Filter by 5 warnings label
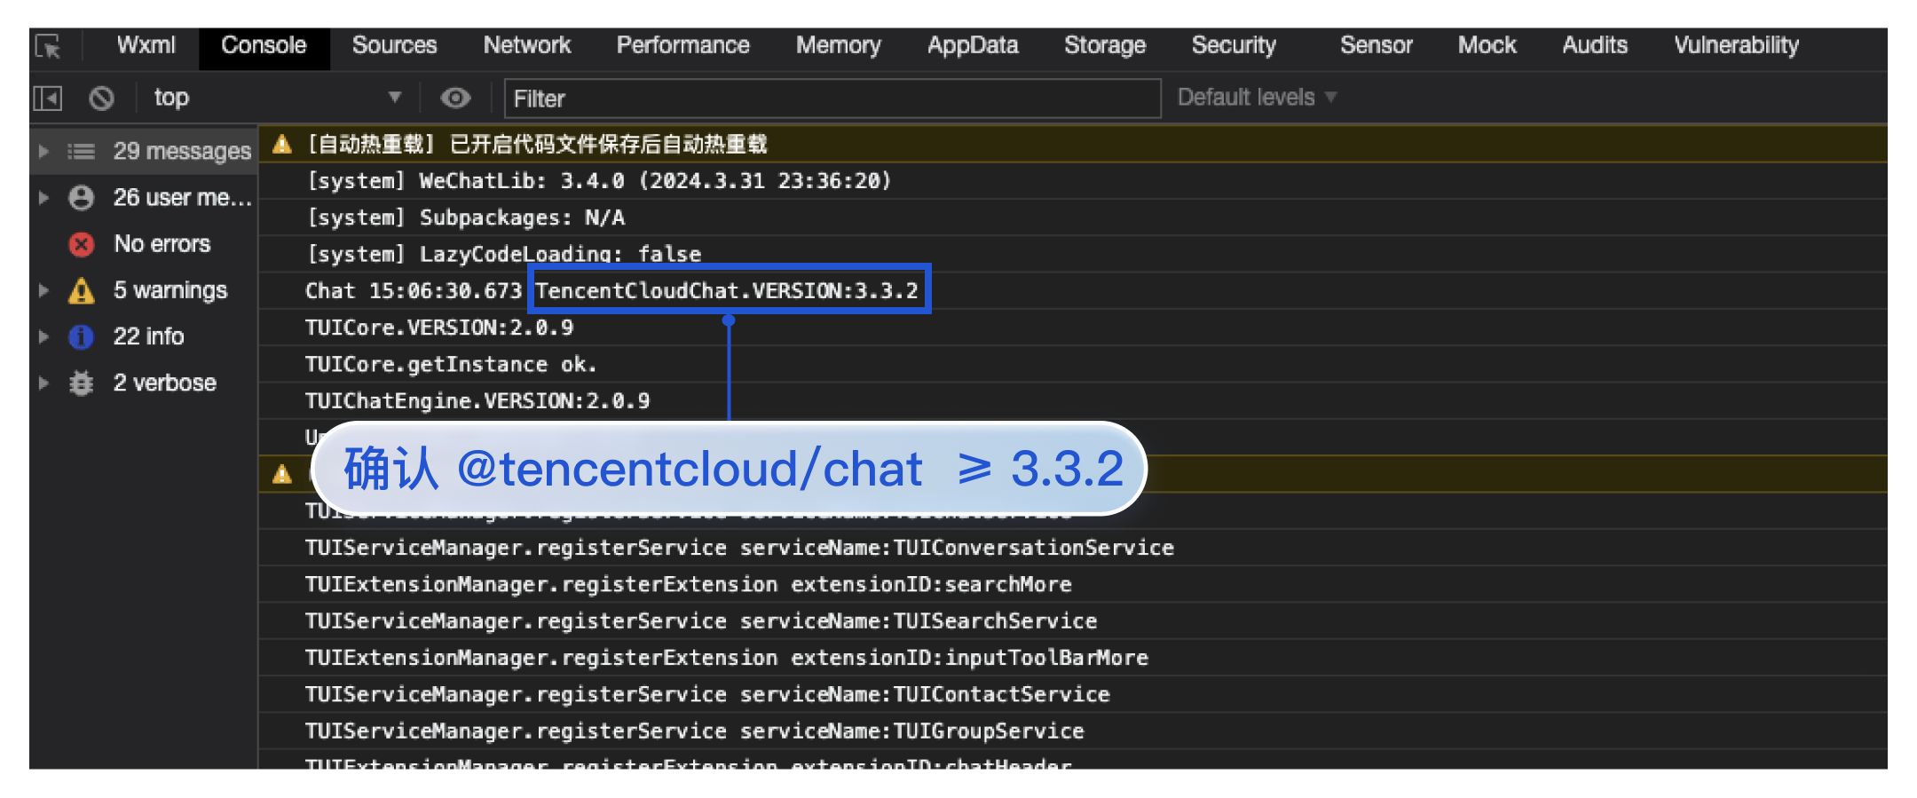This screenshot has height=798, width=1917. coord(170,290)
